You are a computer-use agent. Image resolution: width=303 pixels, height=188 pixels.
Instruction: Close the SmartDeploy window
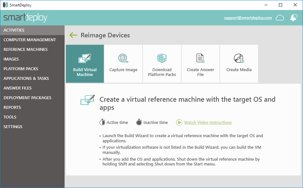coord(295,5)
